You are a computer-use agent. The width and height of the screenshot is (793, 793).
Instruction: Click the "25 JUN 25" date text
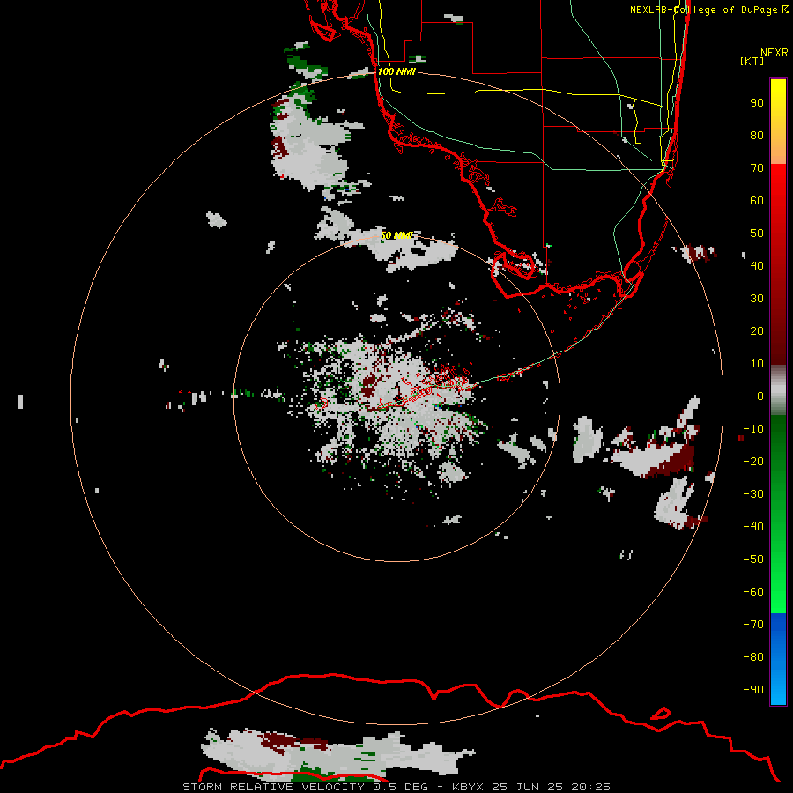pos(528,787)
